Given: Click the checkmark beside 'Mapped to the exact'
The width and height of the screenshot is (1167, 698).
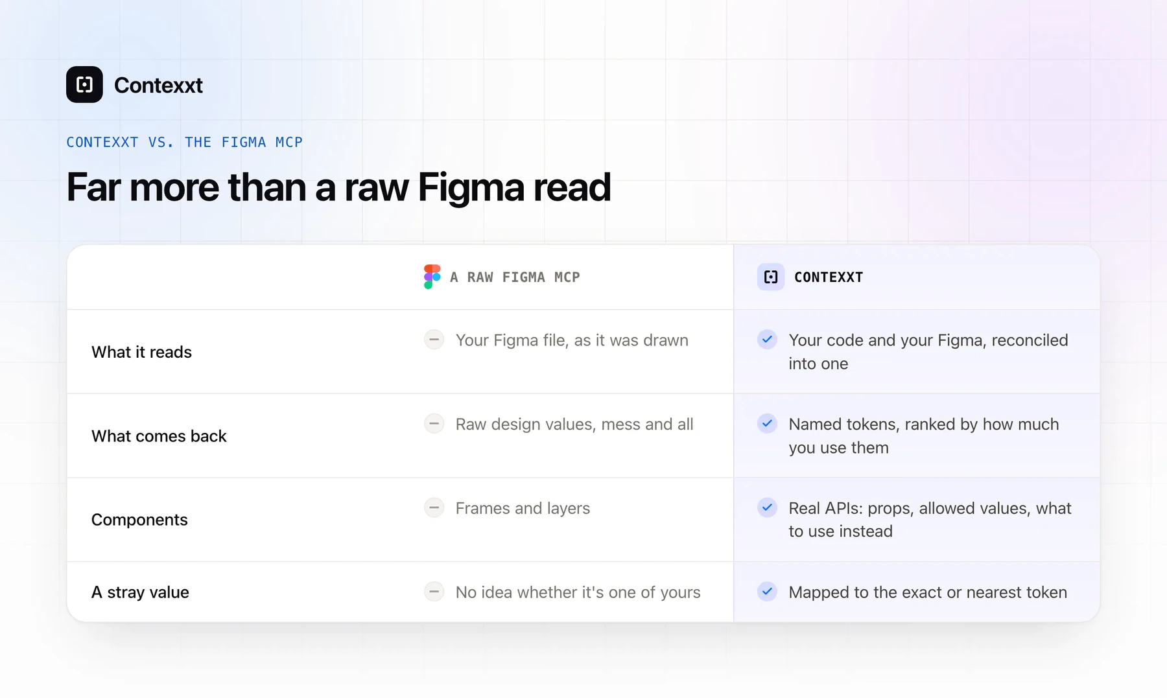Looking at the screenshot, I should [x=767, y=591].
